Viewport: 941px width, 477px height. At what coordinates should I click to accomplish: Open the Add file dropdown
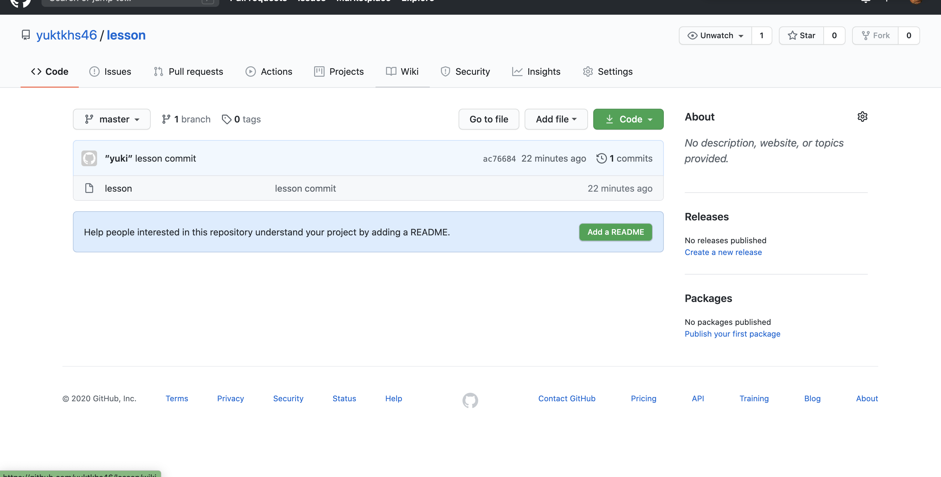coord(556,119)
